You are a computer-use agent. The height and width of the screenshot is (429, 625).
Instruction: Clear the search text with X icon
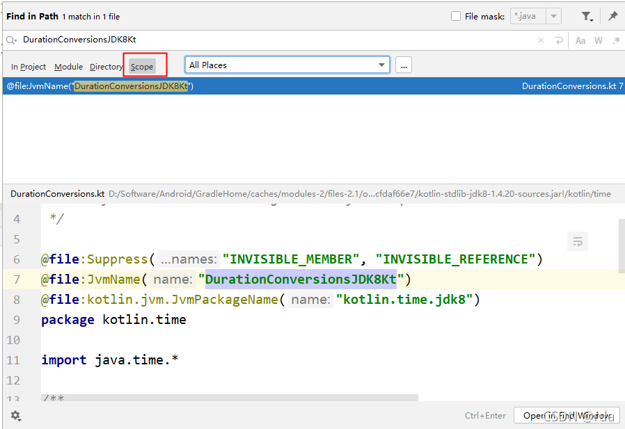[x=541, y=40]
